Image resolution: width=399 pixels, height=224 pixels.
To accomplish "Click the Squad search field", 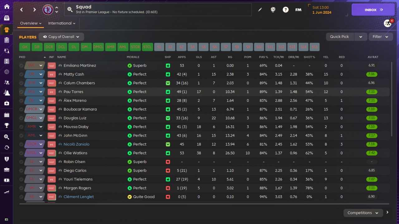I will tap(158, 10).
